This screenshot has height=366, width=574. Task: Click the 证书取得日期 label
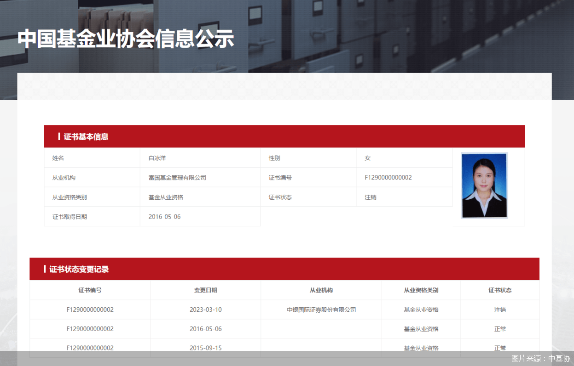[x=70, y=217]
